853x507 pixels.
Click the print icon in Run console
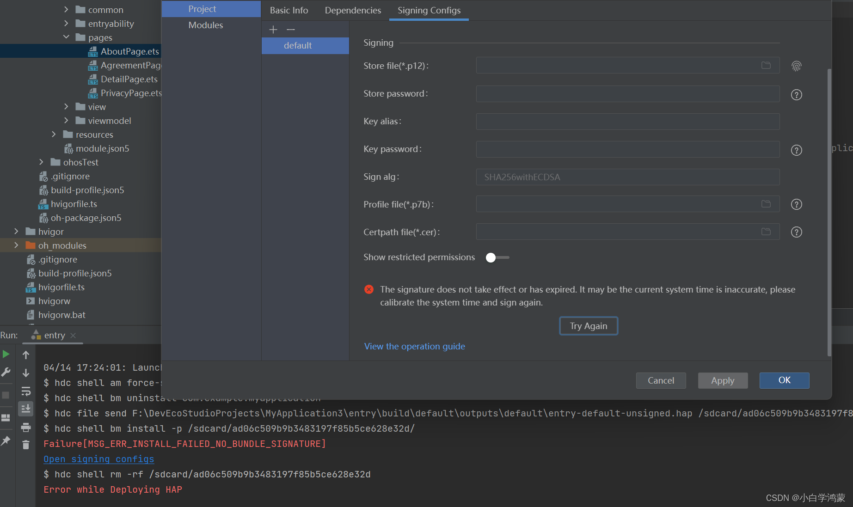pos(26,428)
